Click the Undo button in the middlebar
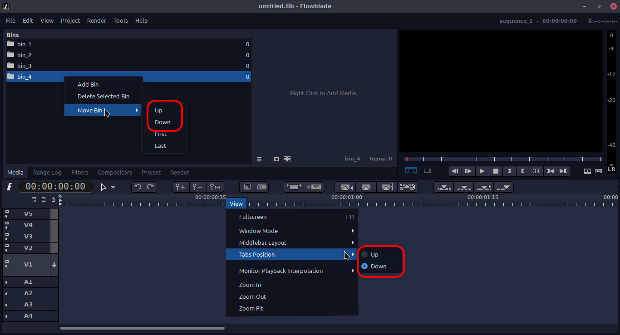 coord(138,187)
